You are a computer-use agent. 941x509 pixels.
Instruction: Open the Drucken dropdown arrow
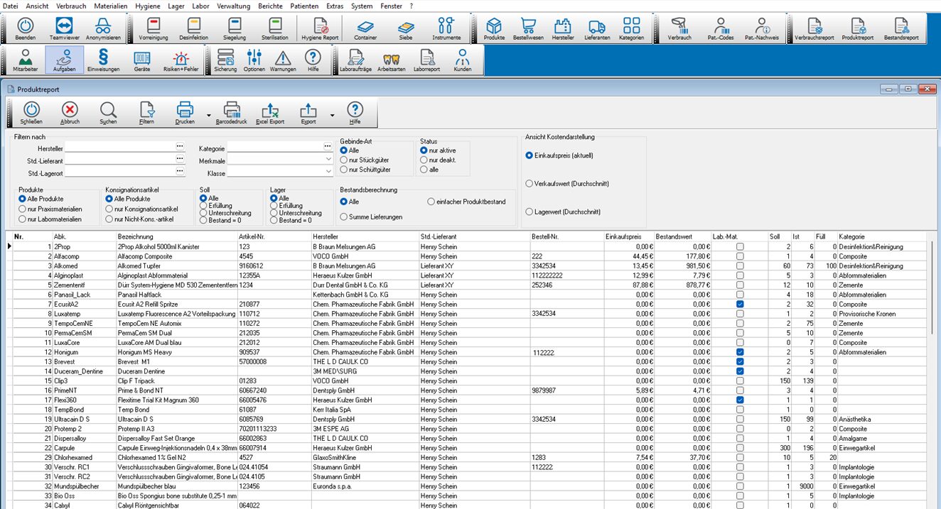tap(208, 115)
